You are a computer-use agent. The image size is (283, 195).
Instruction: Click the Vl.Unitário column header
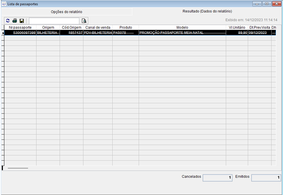(237, 27)
